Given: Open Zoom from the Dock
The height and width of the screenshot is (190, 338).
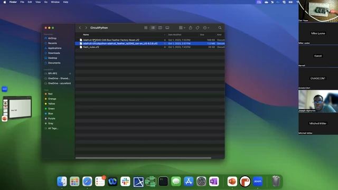Looking at the screenshot, I should [258, 182].
